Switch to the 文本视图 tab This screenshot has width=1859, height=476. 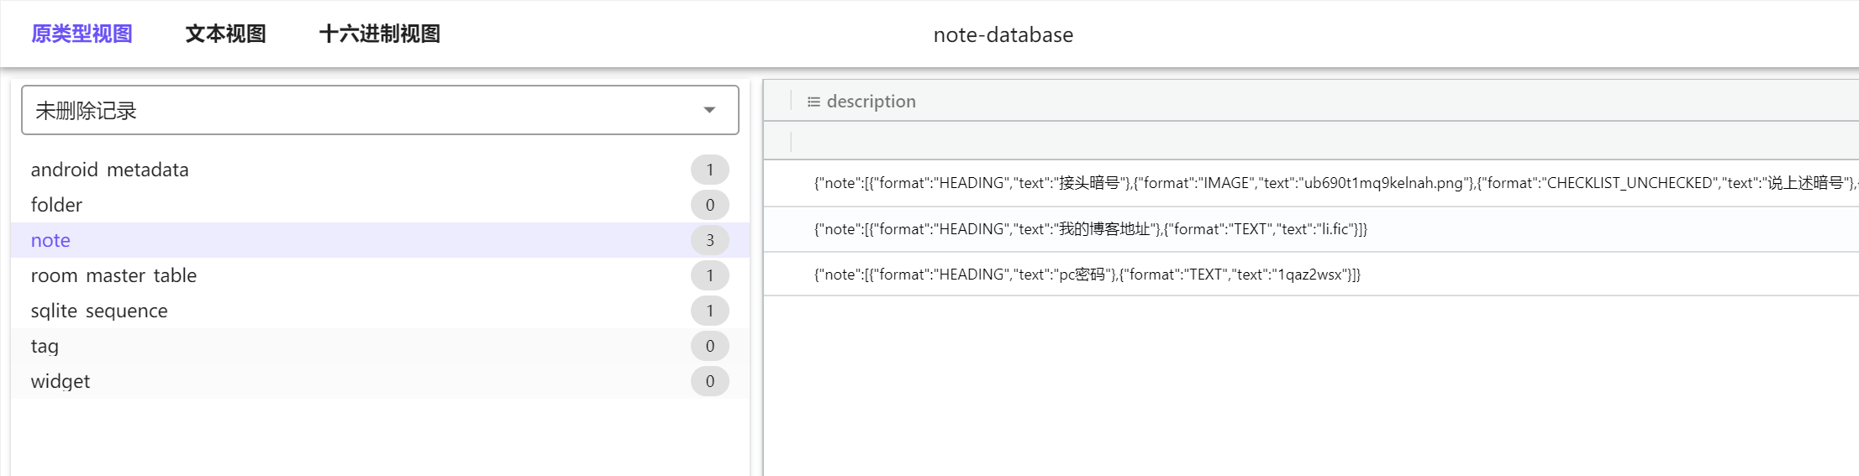coord(225,34)
